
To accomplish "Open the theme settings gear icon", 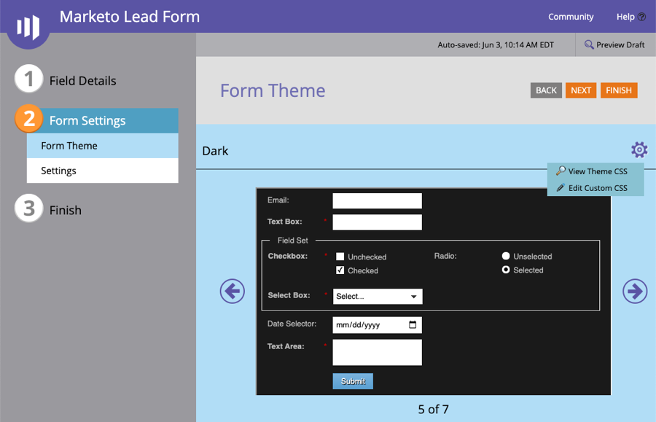I will [639, 150].
